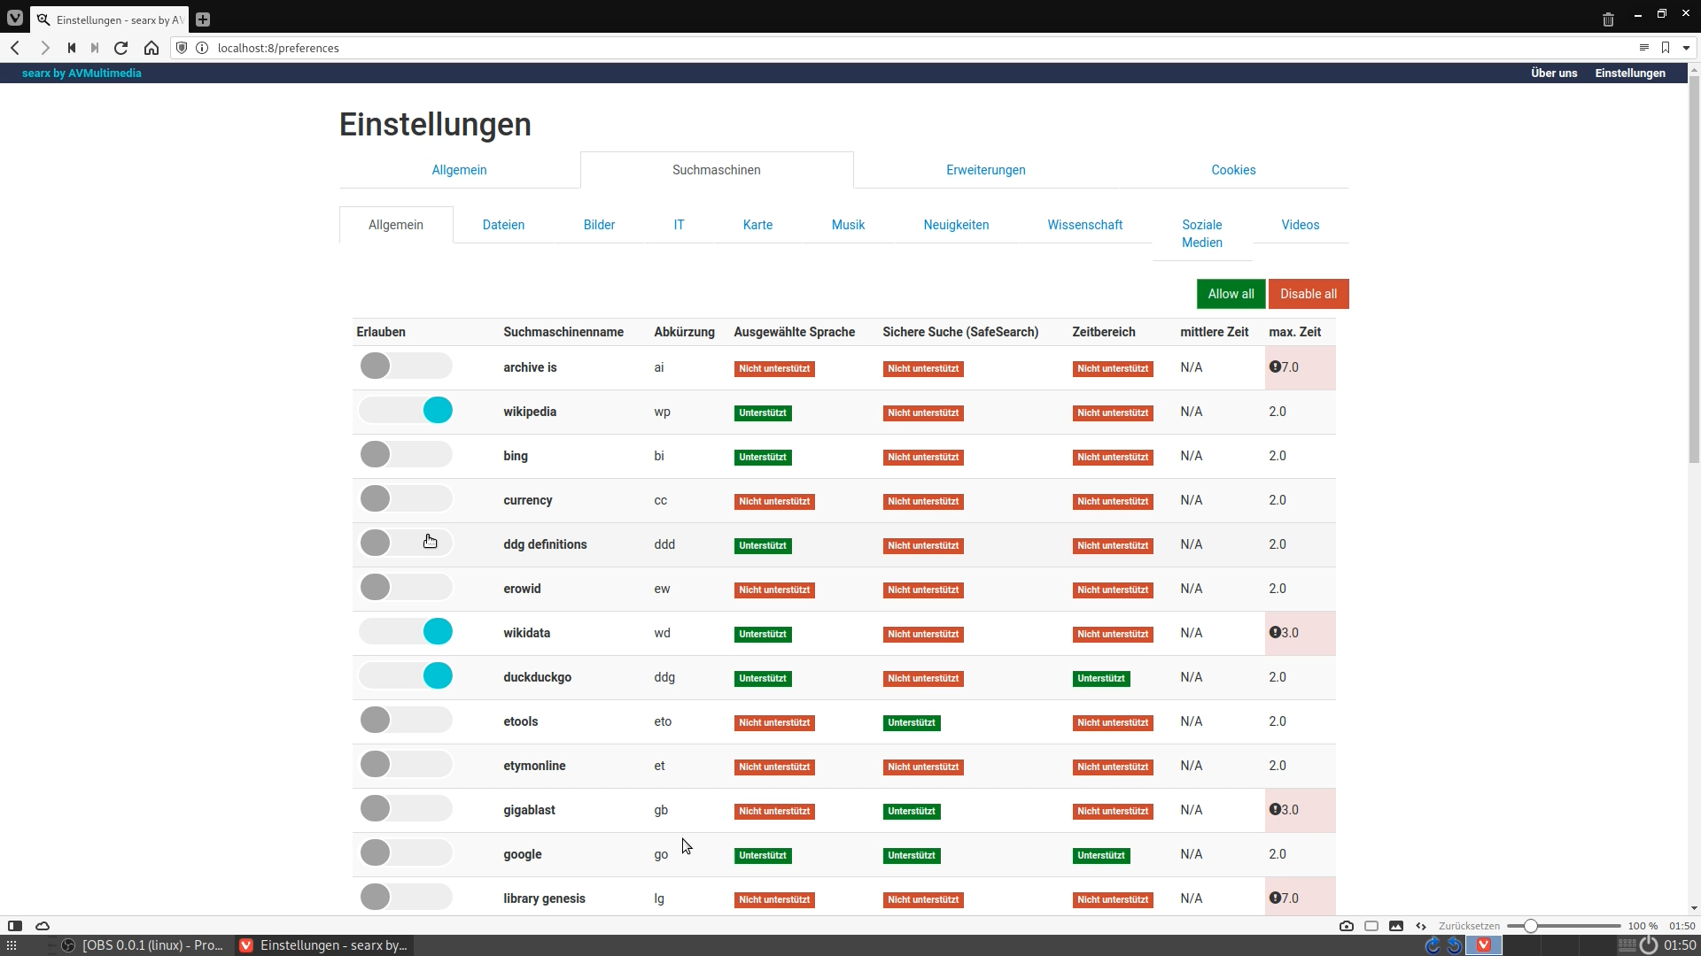1701x956 pixels.
Task: Click the fast forward navigation button
Action: click(x=95, y=48)
